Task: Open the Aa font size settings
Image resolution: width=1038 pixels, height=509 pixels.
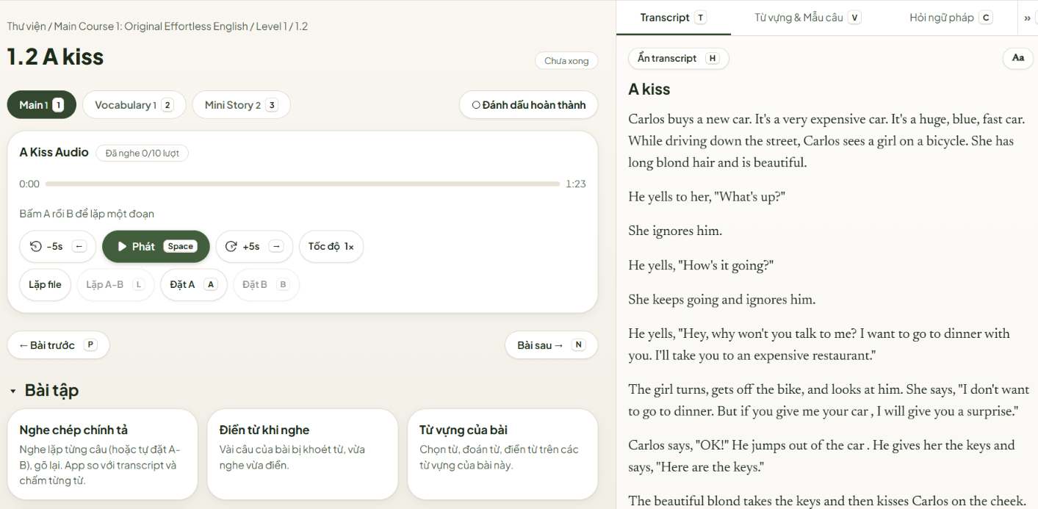Action: pos(1018,58)
